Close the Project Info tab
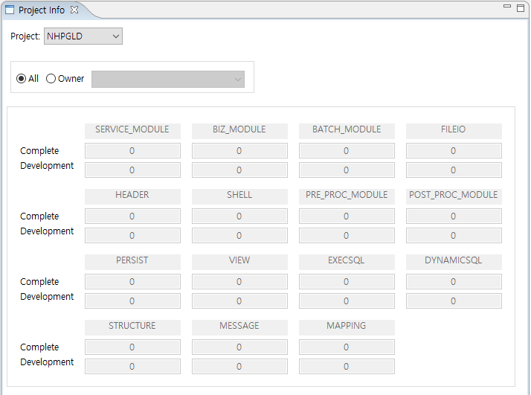 pos(74,10)
